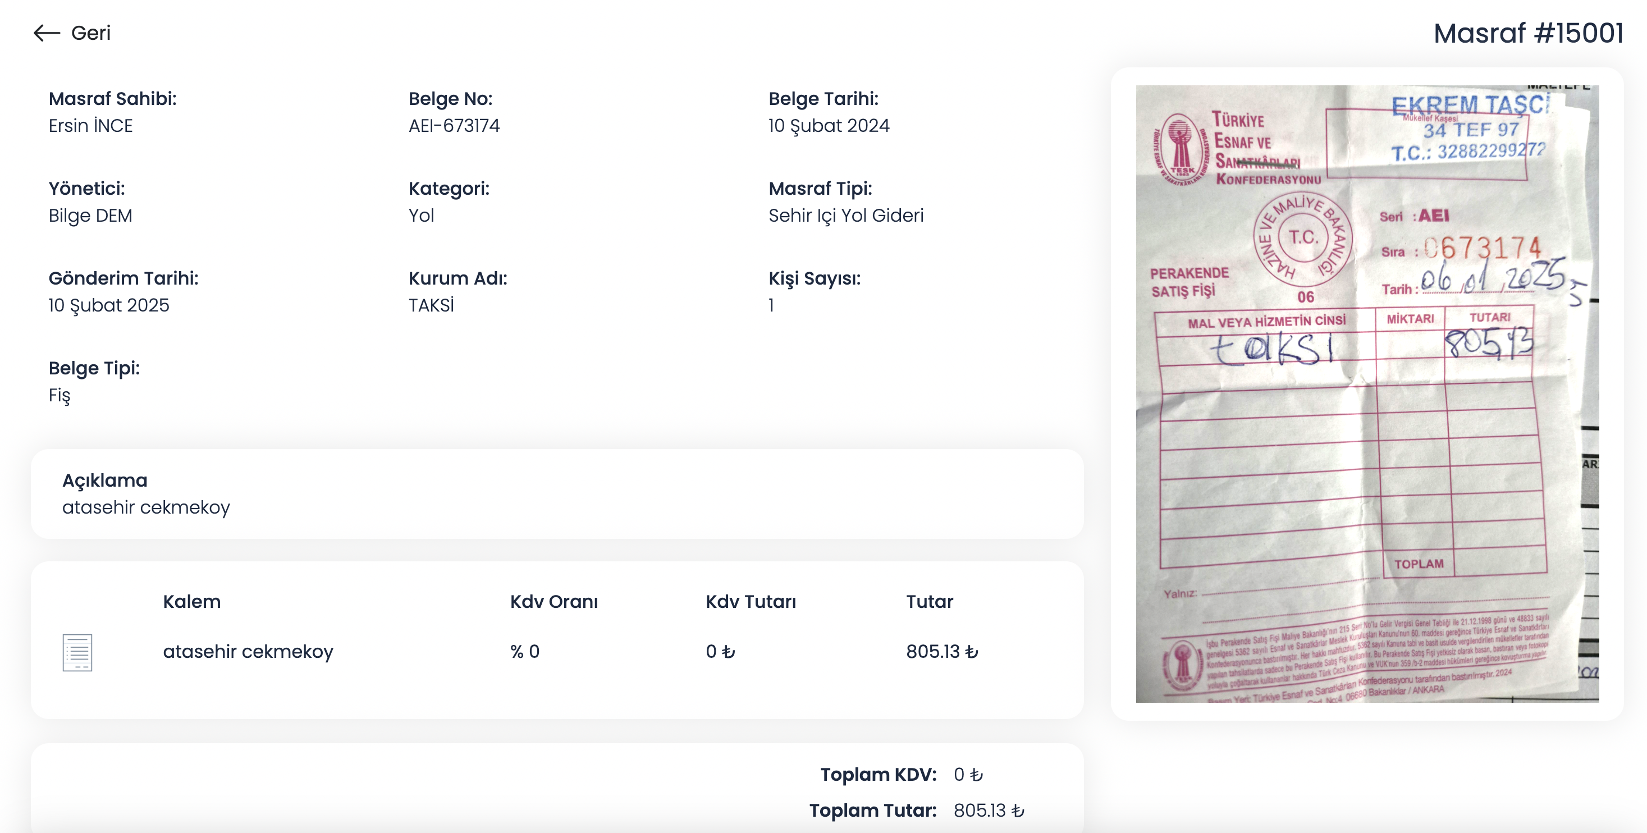This screenshot has height=833, width=1647.
Task: Click the Belge Tarihi 10 Şubat 2024
Action: [x=829, y=125]
